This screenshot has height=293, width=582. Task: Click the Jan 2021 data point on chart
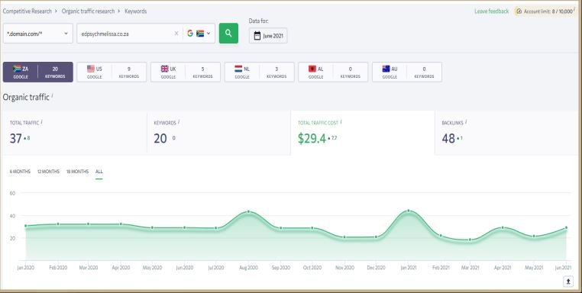409,211
